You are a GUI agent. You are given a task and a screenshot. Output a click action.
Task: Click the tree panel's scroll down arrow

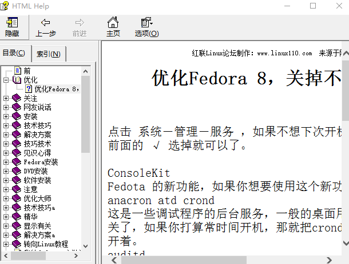tap(86, 246)
